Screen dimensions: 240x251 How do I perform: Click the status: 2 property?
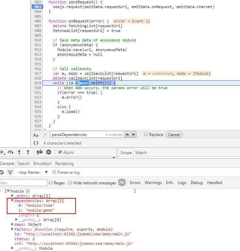point(25,239)
